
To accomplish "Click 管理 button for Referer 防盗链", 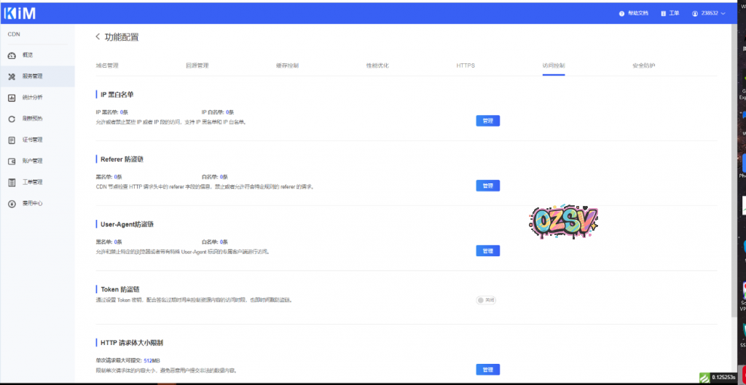I will 487,186.
